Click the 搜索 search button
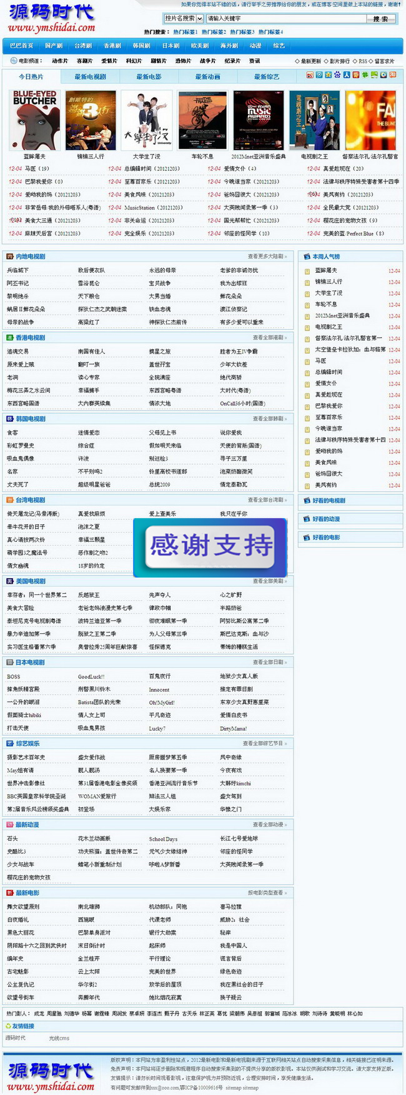The height and width of the screenshot is (1095, 406). 380,19
